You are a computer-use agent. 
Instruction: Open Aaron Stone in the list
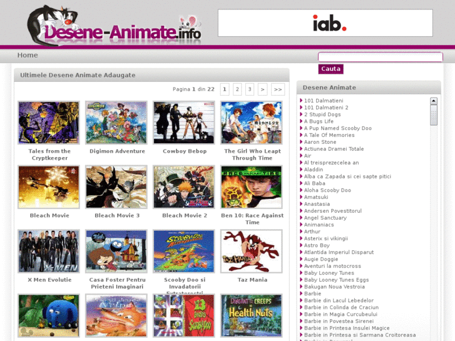click(x=320, y=142)
